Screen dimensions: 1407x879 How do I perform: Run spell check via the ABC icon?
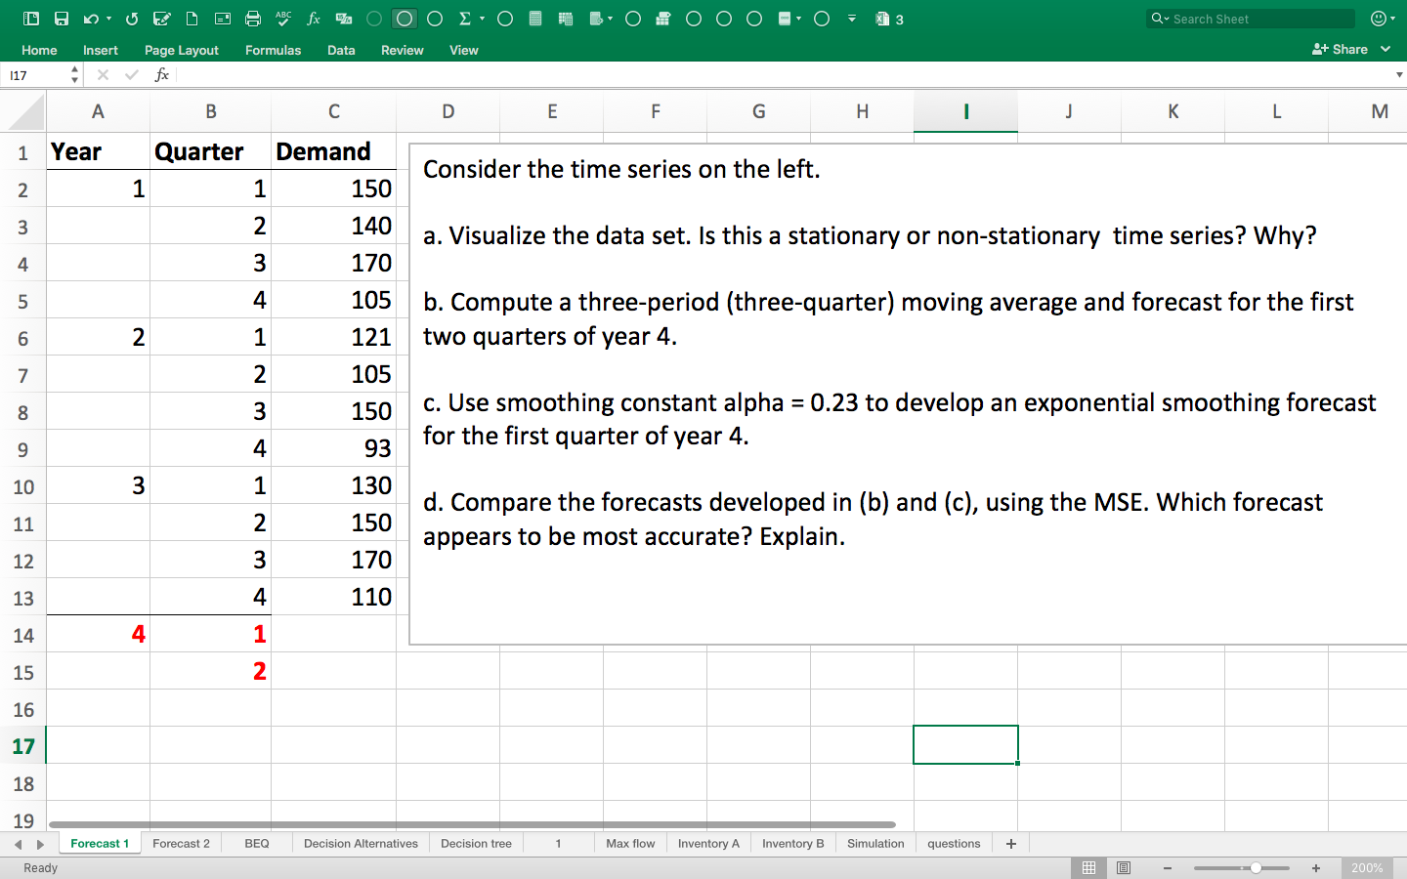(282, 18)
